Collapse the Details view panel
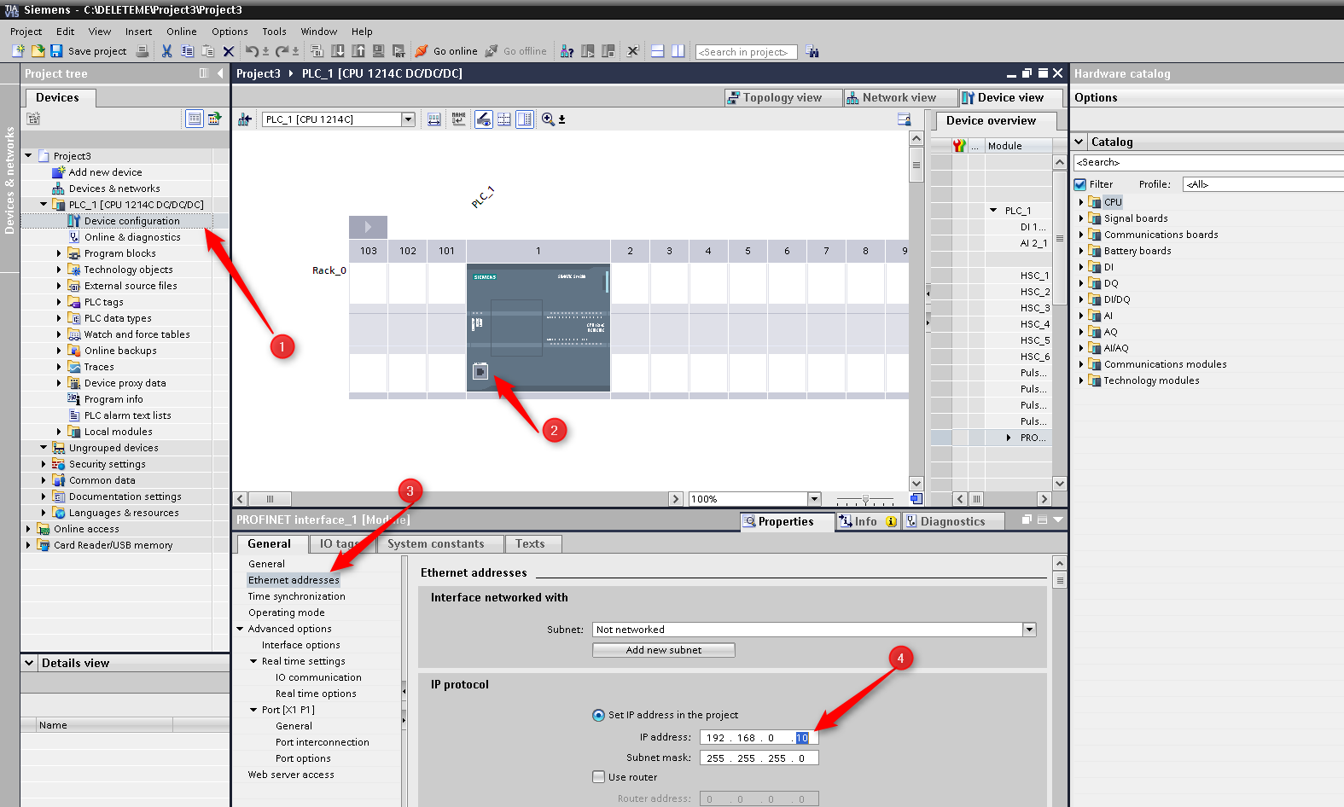The image size is (1344, 807). (x=29, y=663)
